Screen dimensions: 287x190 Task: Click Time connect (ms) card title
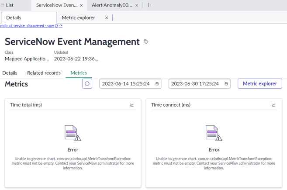coord(171,105)
